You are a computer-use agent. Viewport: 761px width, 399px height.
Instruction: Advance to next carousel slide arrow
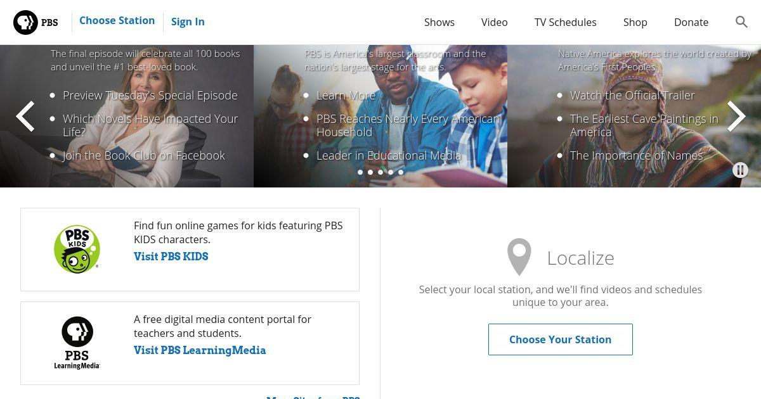tap(736, 117)
